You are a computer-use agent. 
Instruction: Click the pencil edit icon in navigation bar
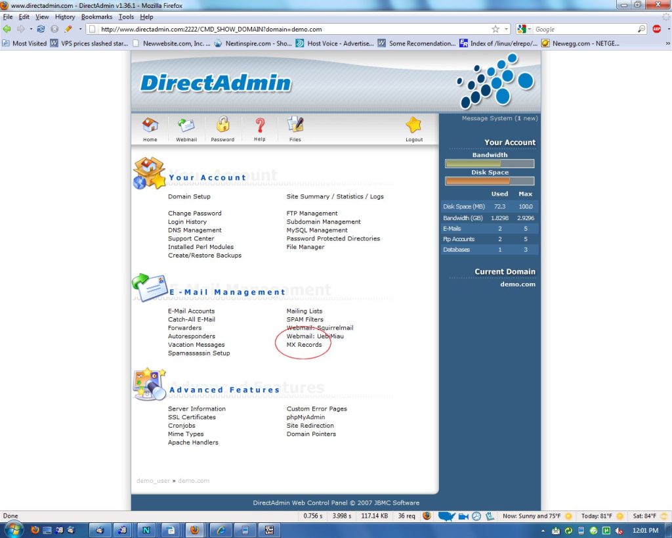coord(68,29)
